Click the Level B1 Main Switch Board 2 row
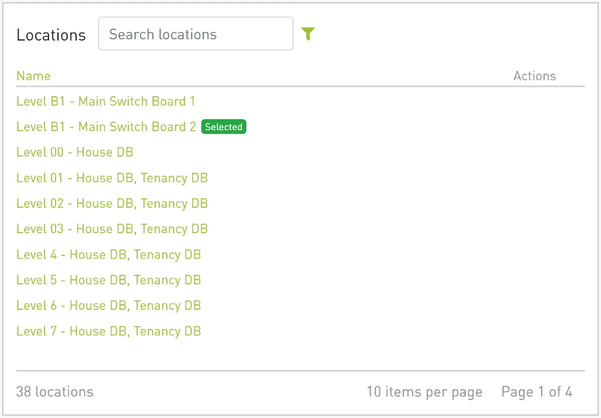 [300, 127]
